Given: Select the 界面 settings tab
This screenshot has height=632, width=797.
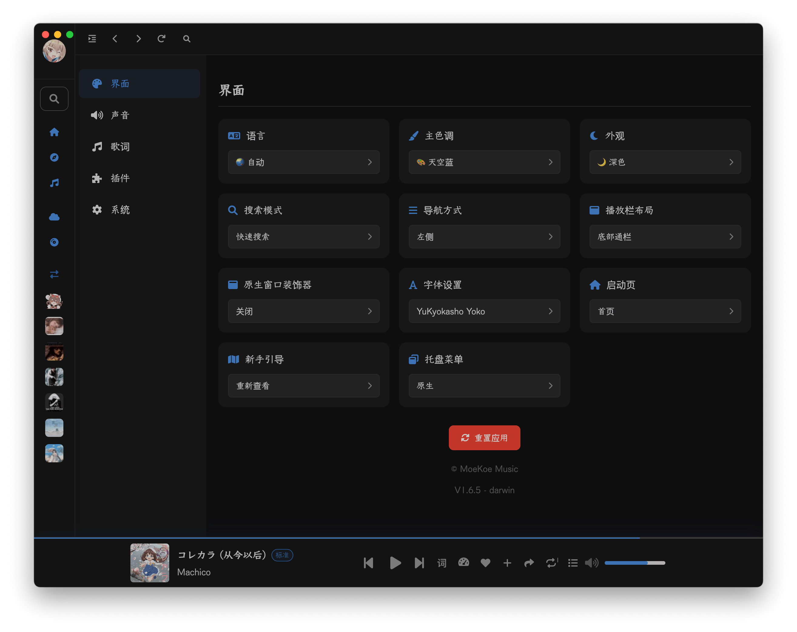Looking at the screenshot, I should pyautogui.click(x=140, y=84).
